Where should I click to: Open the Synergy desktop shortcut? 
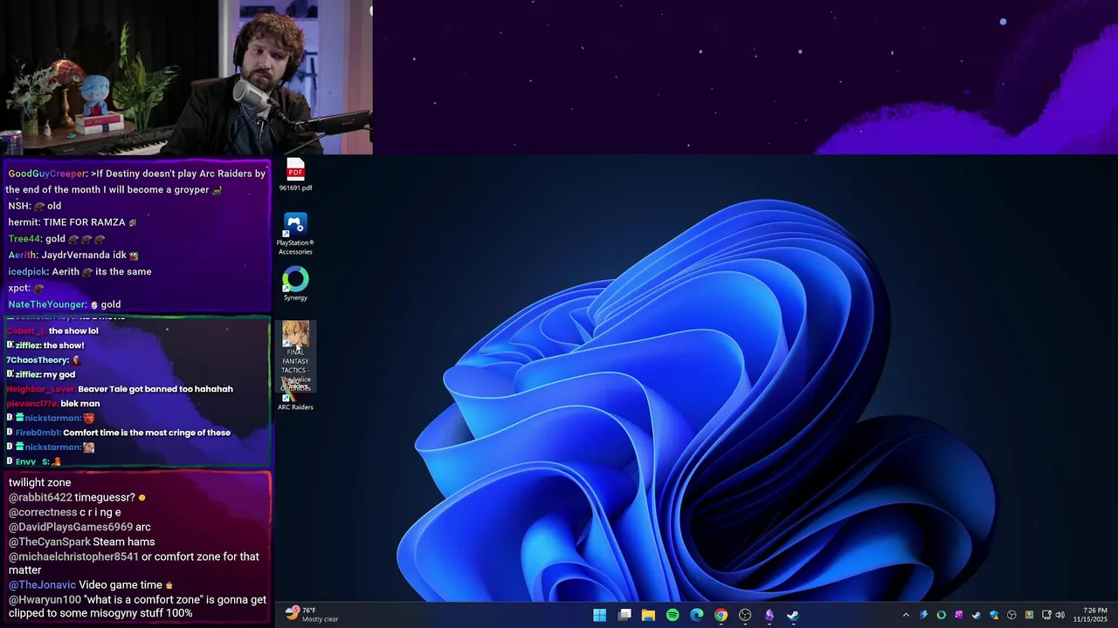(x=295, y=284)
